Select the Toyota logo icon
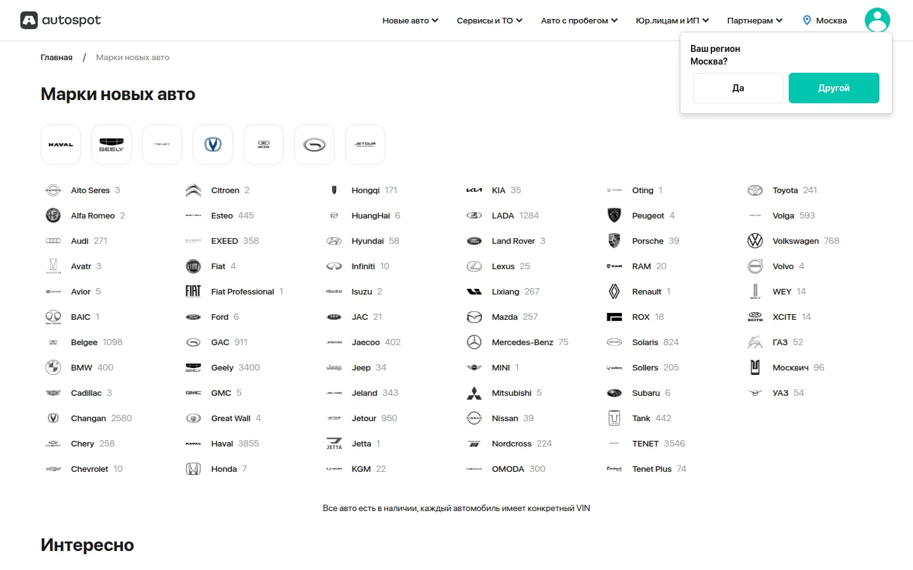This screenshot has height=570, width=913. [755, 190]
